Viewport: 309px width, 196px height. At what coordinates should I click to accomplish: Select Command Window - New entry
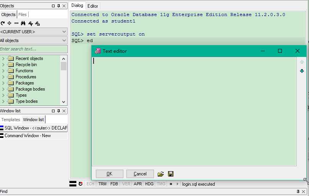point(34,136)
